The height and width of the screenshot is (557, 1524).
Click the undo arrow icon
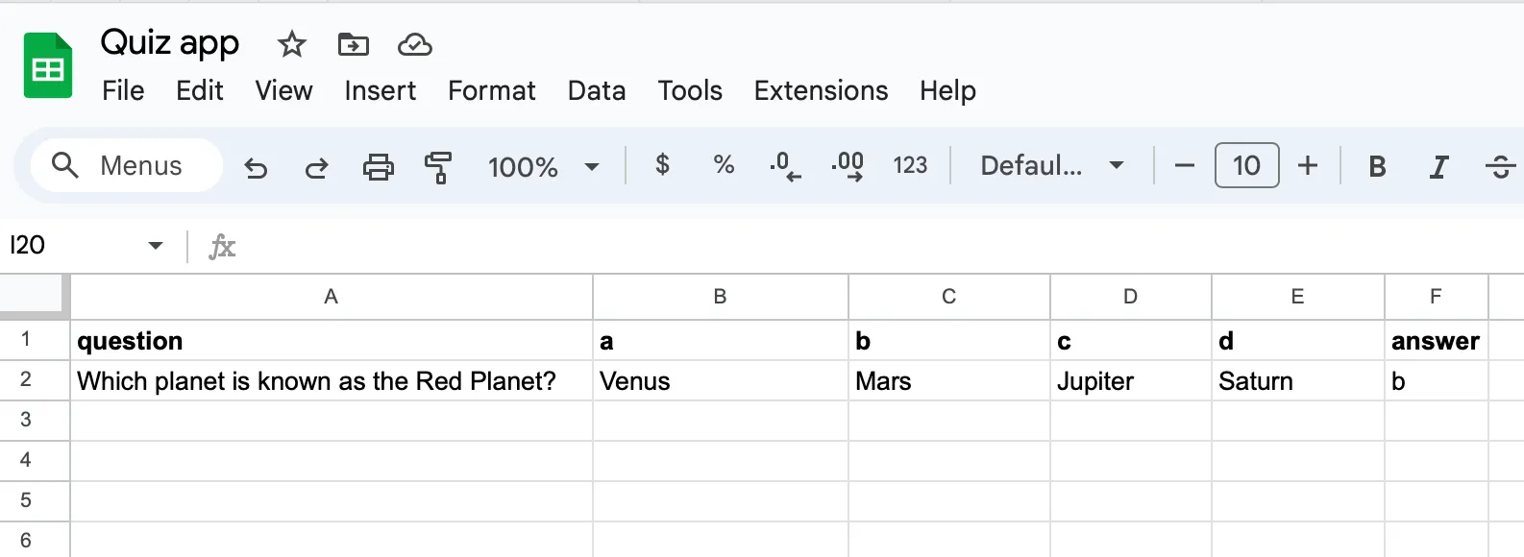(x=256, y=167)
